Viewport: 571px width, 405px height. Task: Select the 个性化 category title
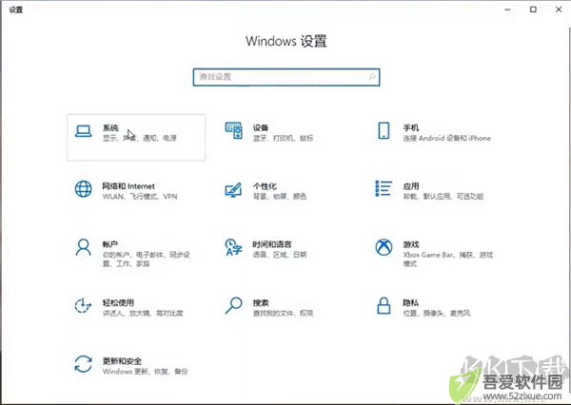[x=265, y=186]
